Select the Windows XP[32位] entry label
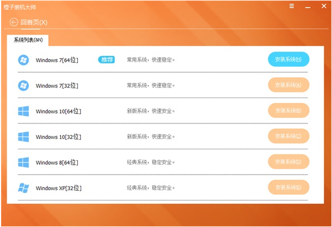The width and height of the screenshot is (332, 227). point(58,188)
